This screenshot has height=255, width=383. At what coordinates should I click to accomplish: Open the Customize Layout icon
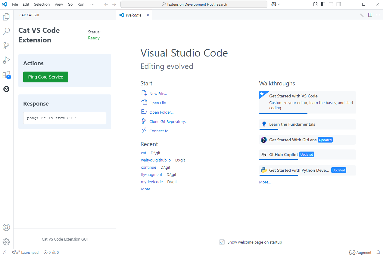tap(315, 4)
